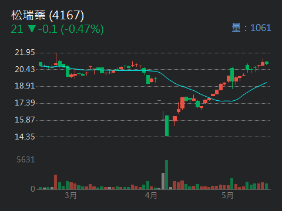This screenshot has height=211, width=282.
Task: Click the red candlestick with wick touching 21.95
Action: point(56,59)
